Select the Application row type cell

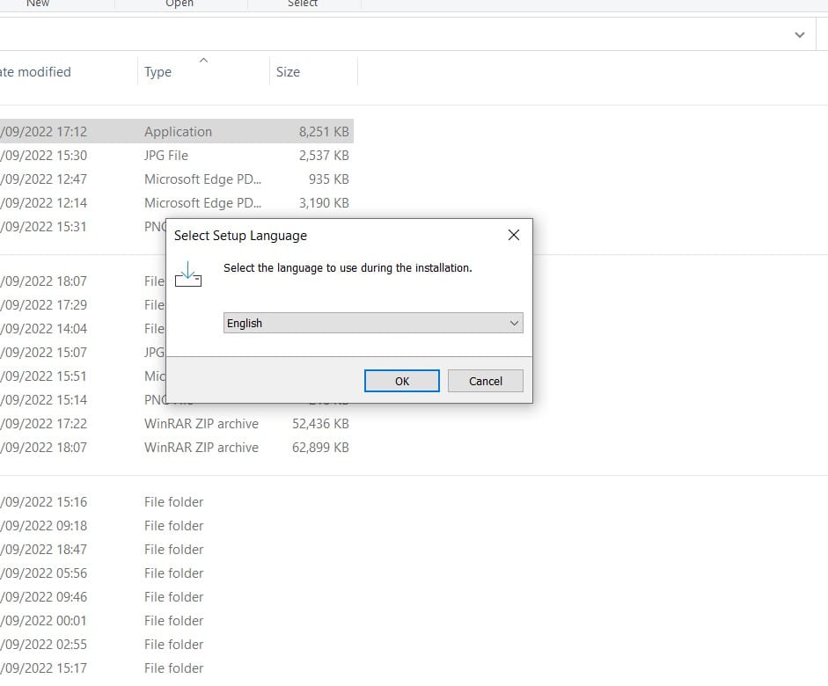pos(178,131)
